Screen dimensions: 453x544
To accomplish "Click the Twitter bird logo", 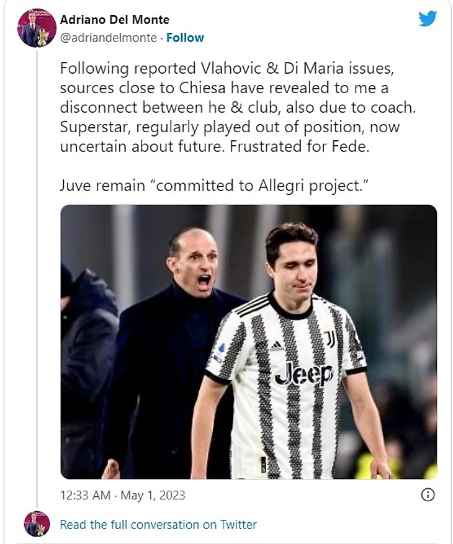I will [428, 19].
